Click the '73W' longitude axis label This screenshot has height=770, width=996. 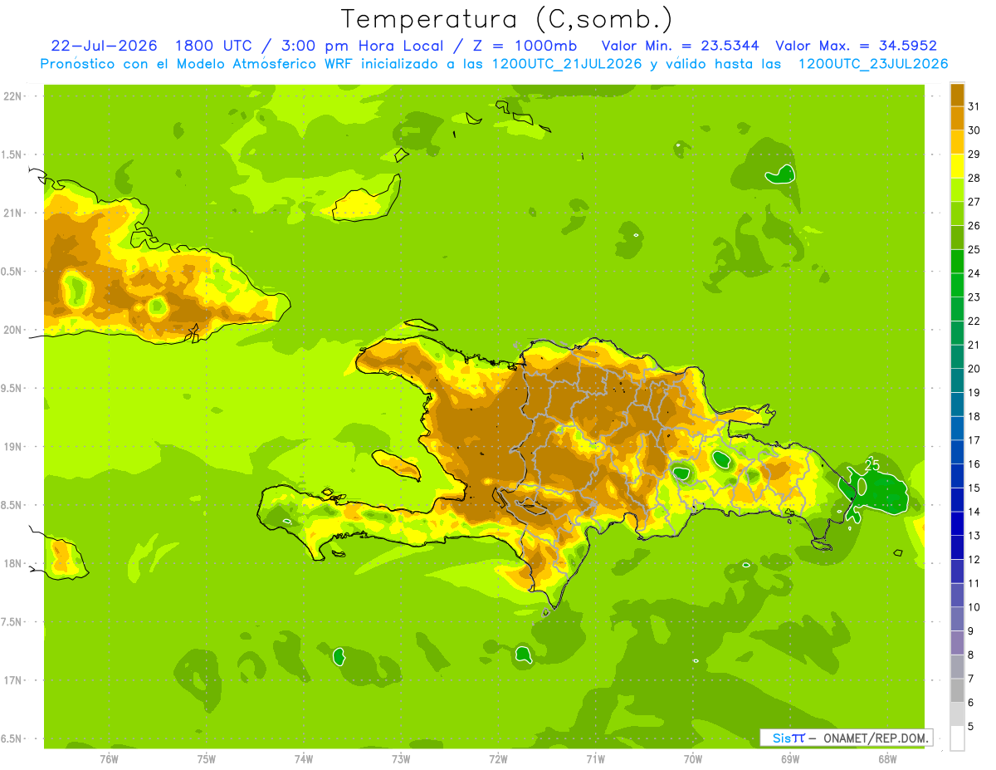(401, 759)
